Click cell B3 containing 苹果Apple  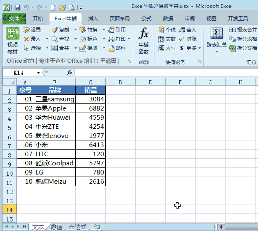(x=55, y=108)
